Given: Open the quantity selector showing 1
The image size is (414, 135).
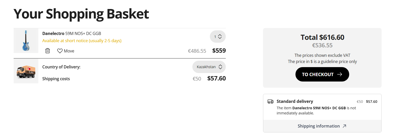Looking at the screenshot, I should tap(218, 37).
